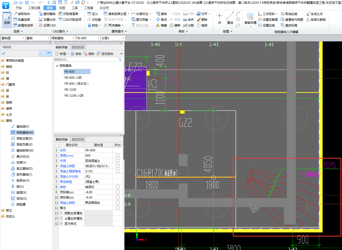
Task: Switch to the 视图 ribbon tab
Action: point(62,8)
